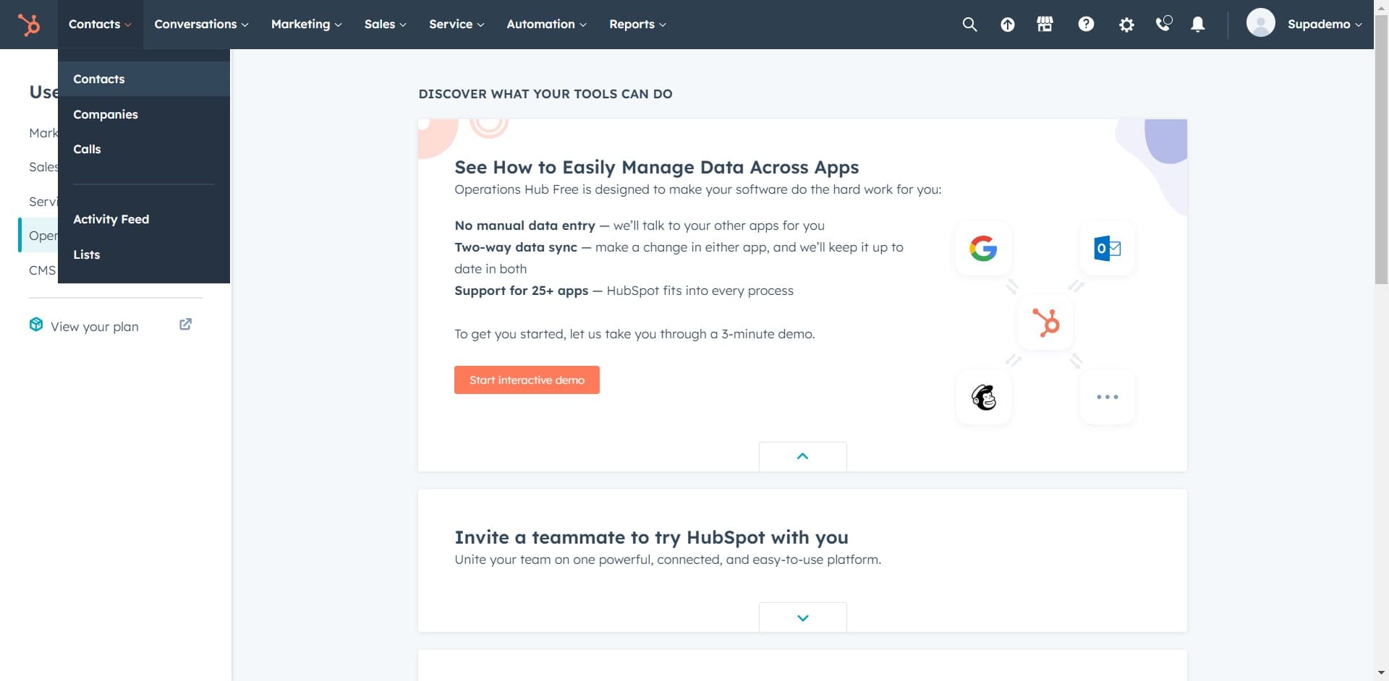Click the Start interactive demo button
1389x681 pixels.
[x=527, y=380]
